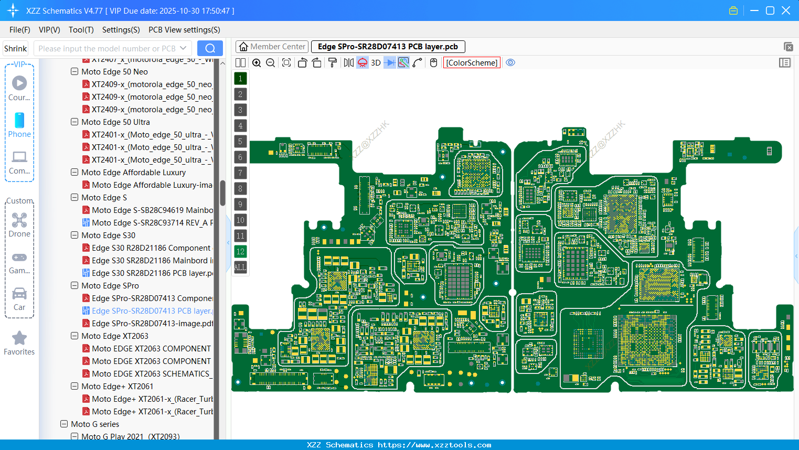
Task: Click the Shrink button
Action: [15, 48]
